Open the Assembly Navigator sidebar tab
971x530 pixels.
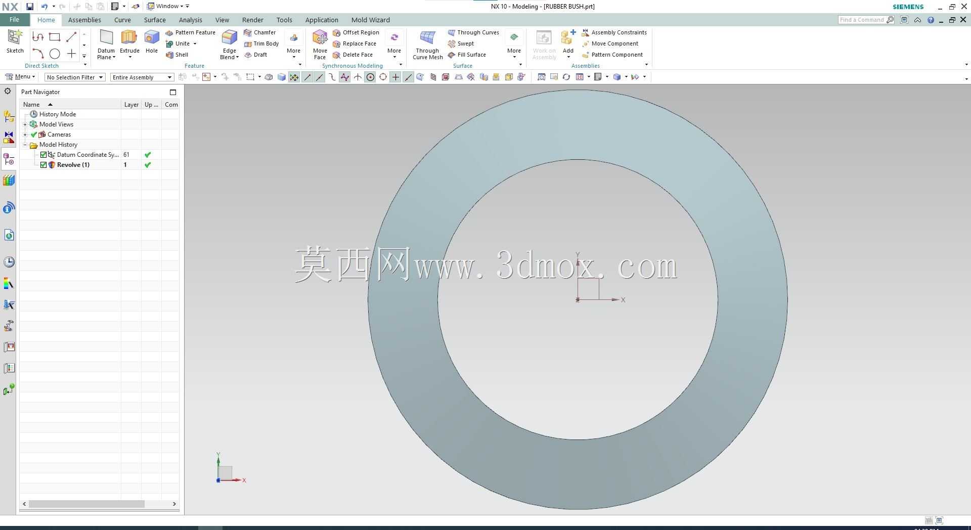pos(9,117)
